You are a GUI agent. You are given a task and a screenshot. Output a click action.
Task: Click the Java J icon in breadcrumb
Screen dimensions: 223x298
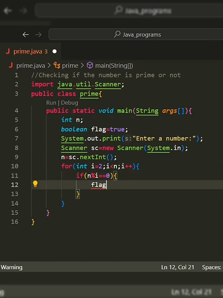(11, 65)
